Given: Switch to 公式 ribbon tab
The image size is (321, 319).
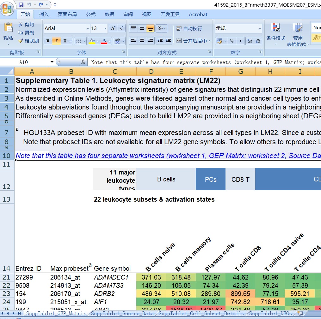Looking at the screenshot, I should (x=91, y=14).
